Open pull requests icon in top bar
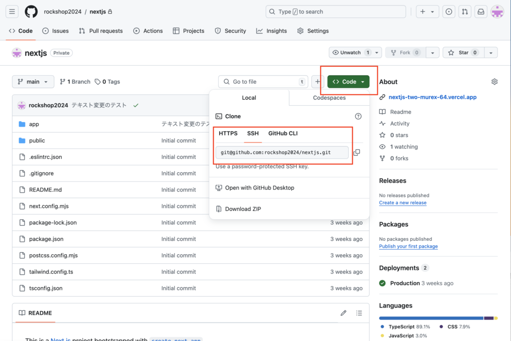The height and width of the screenshot is (341, 511). click(465, 12)
